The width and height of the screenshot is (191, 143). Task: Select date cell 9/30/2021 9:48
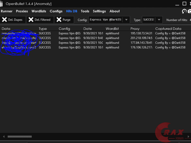(93, 38)
